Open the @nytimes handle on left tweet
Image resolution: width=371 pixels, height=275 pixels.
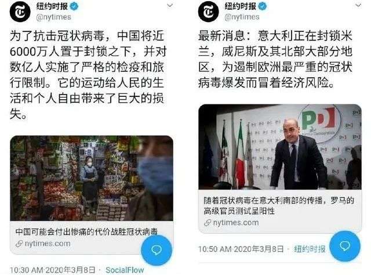54,17
